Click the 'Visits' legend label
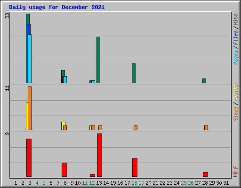 click(236, 93)
